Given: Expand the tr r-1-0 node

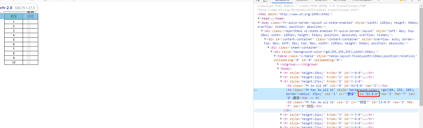Looking at the screenshot, I should click(281, 77).
